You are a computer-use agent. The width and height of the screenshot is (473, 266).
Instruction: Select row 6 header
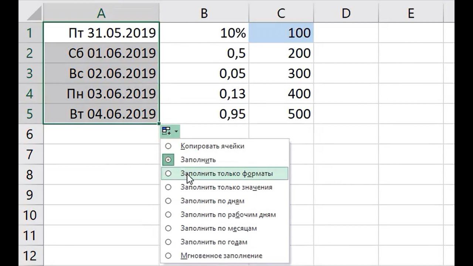[x=30, y=134]
